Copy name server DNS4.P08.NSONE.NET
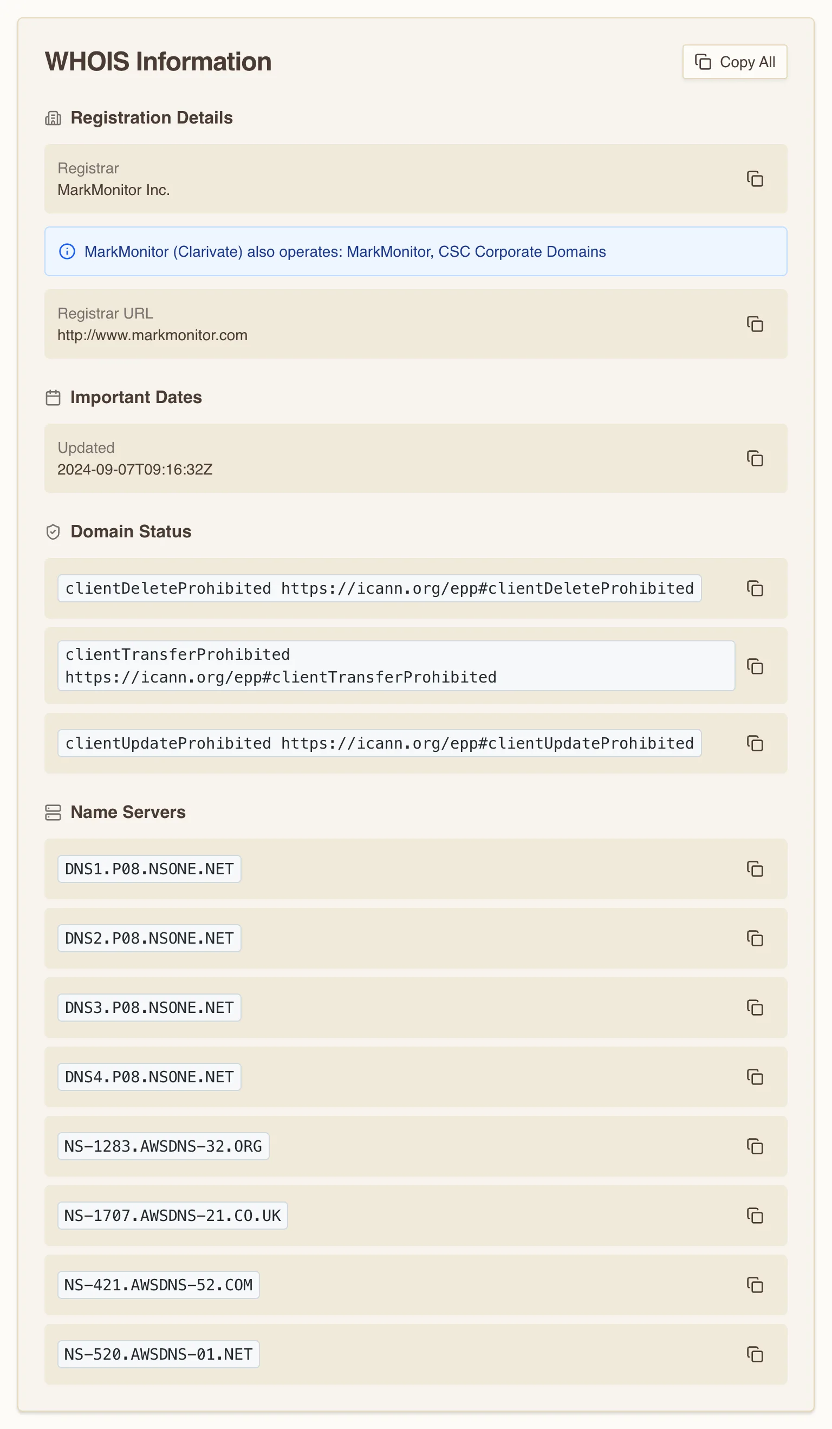The width and height of the screenshot is (832, 1429). click(x=755, y=1076)
